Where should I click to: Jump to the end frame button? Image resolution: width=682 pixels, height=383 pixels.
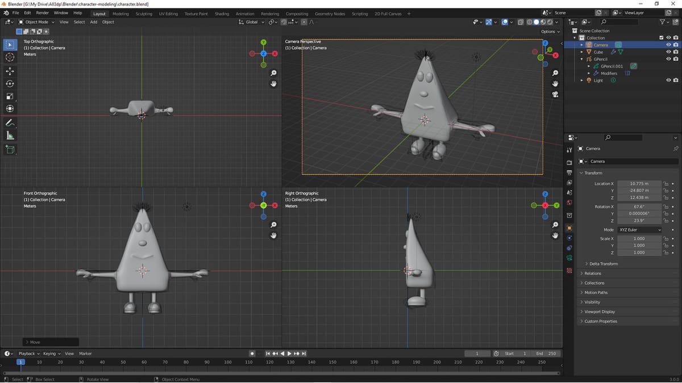(x=304, y=353)
